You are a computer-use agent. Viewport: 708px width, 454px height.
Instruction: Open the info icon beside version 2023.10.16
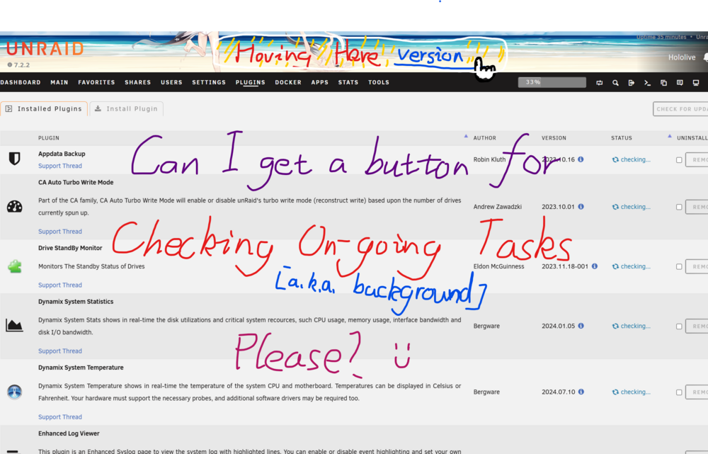(x=581, y=159)
